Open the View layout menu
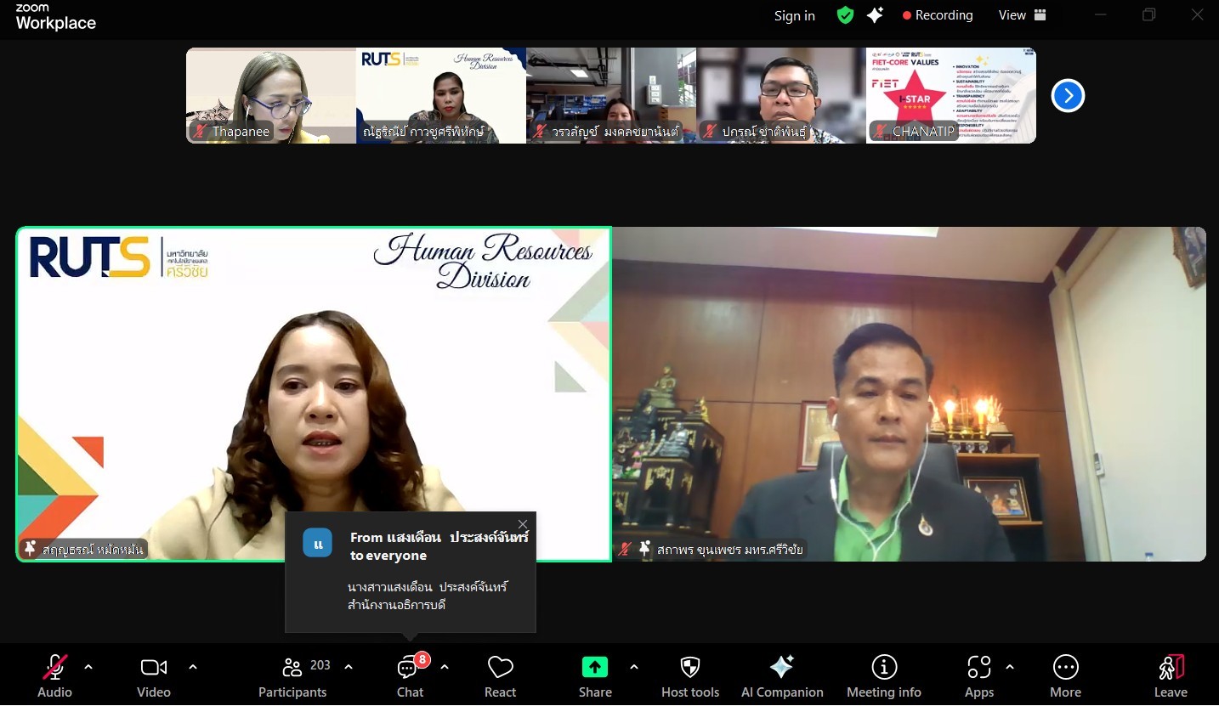The height and width of the screenshot is (706, 1219). [1022, 15]
